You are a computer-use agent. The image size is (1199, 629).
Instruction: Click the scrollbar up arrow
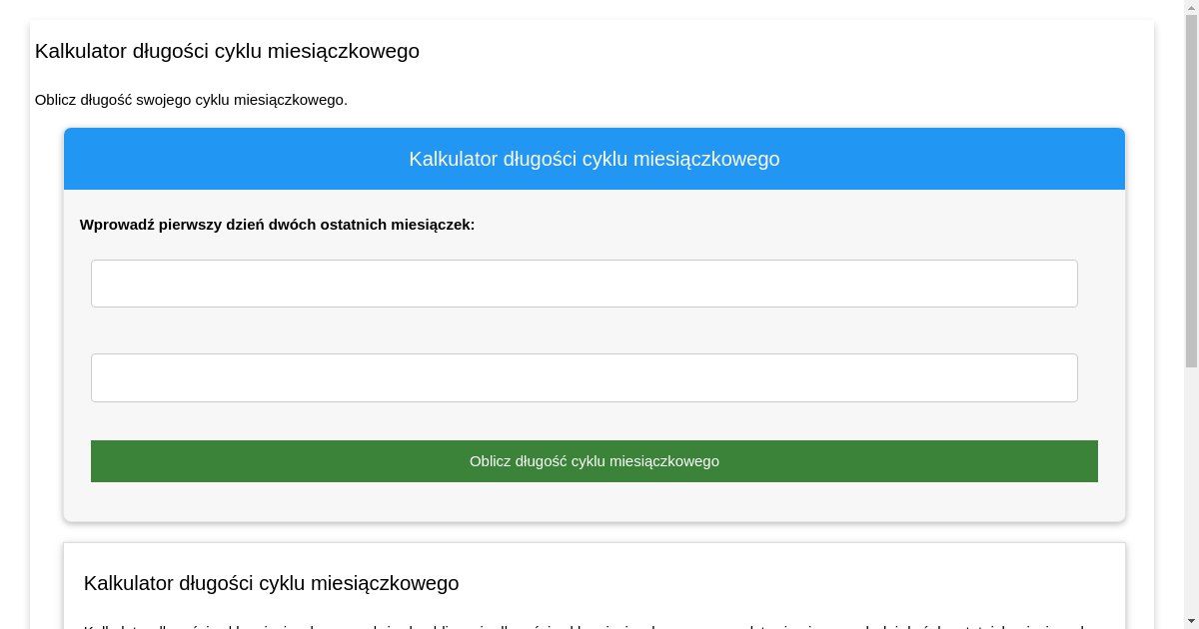[1190, 8]
